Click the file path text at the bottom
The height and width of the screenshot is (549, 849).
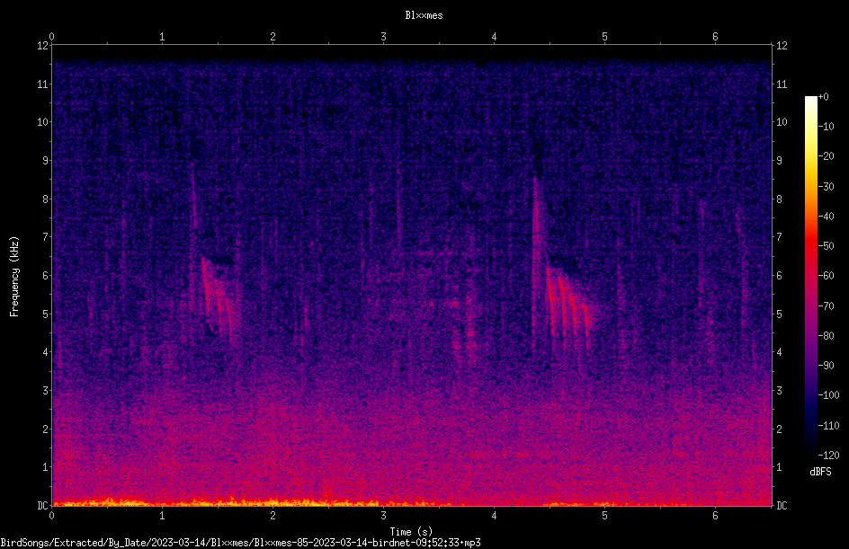point(240,543)
